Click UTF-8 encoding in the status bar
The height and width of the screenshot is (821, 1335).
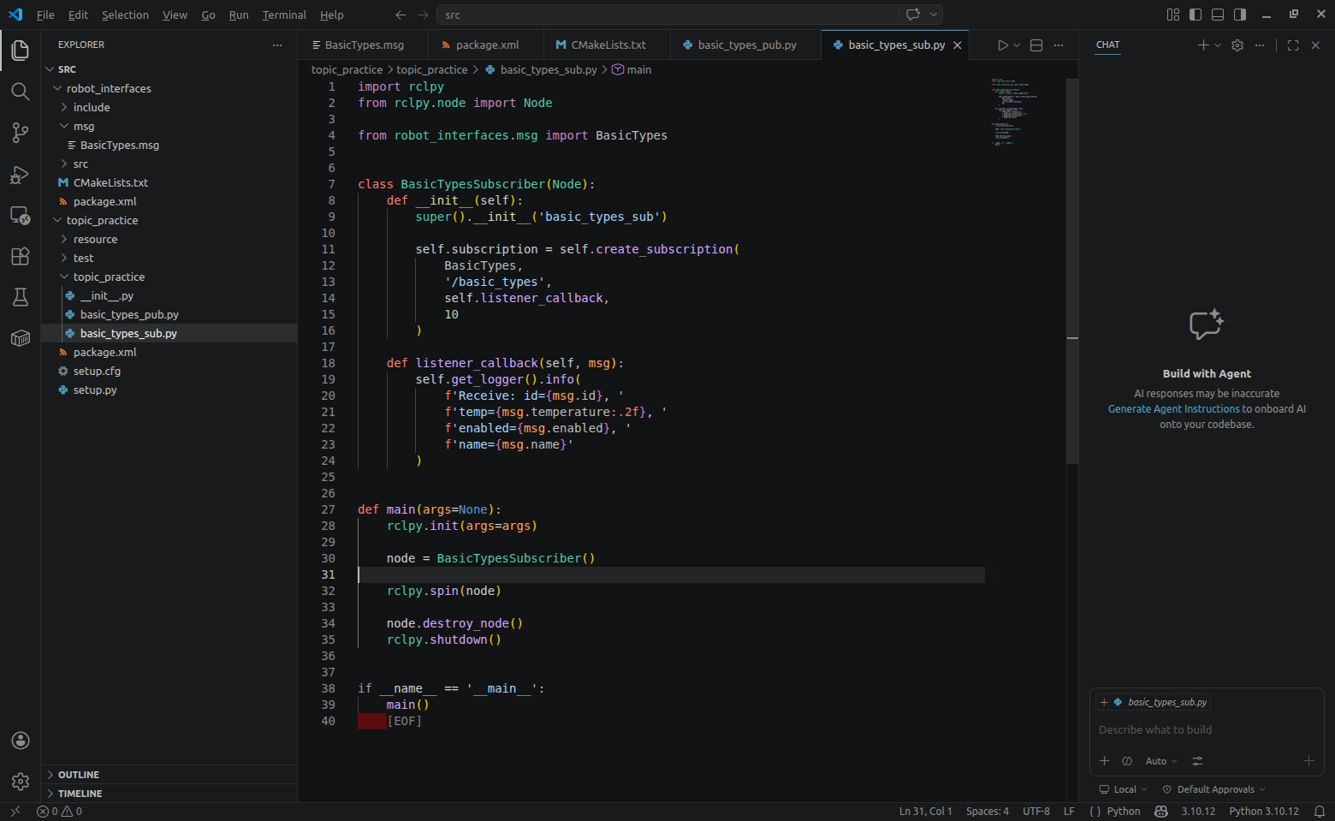click(x=1036, y=812)
